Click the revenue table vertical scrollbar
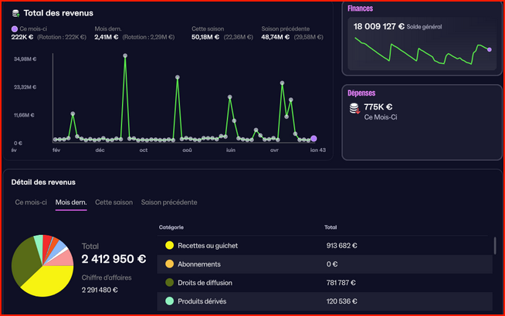Viewport: 505px width, 316px height. (494, 245)
